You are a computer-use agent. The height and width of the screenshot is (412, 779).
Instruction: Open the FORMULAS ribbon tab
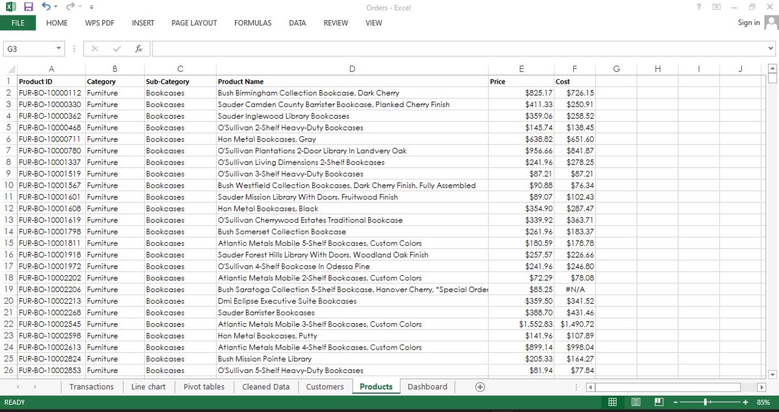pos(253,23)
